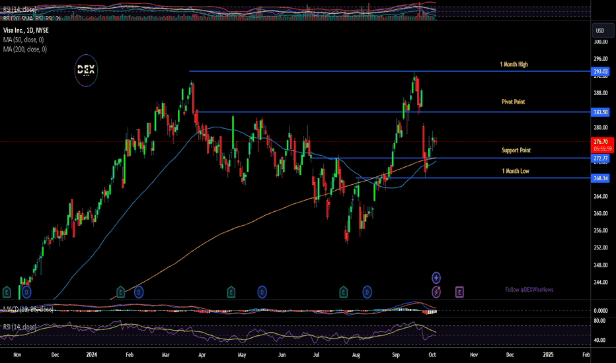Image resolution: width=616 pixels, height=363 pixels.
Task: Click the 'Follow @DEXWireNews' text
Action: click(x=529, y=290)
